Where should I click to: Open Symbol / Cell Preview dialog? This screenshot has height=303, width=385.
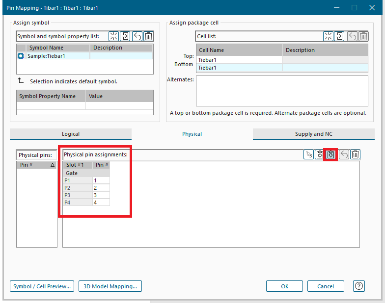pos(42,286)
